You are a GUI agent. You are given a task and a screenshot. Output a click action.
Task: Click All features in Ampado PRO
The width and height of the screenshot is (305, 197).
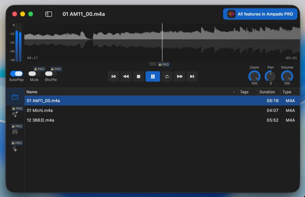(x=260, y=14)
